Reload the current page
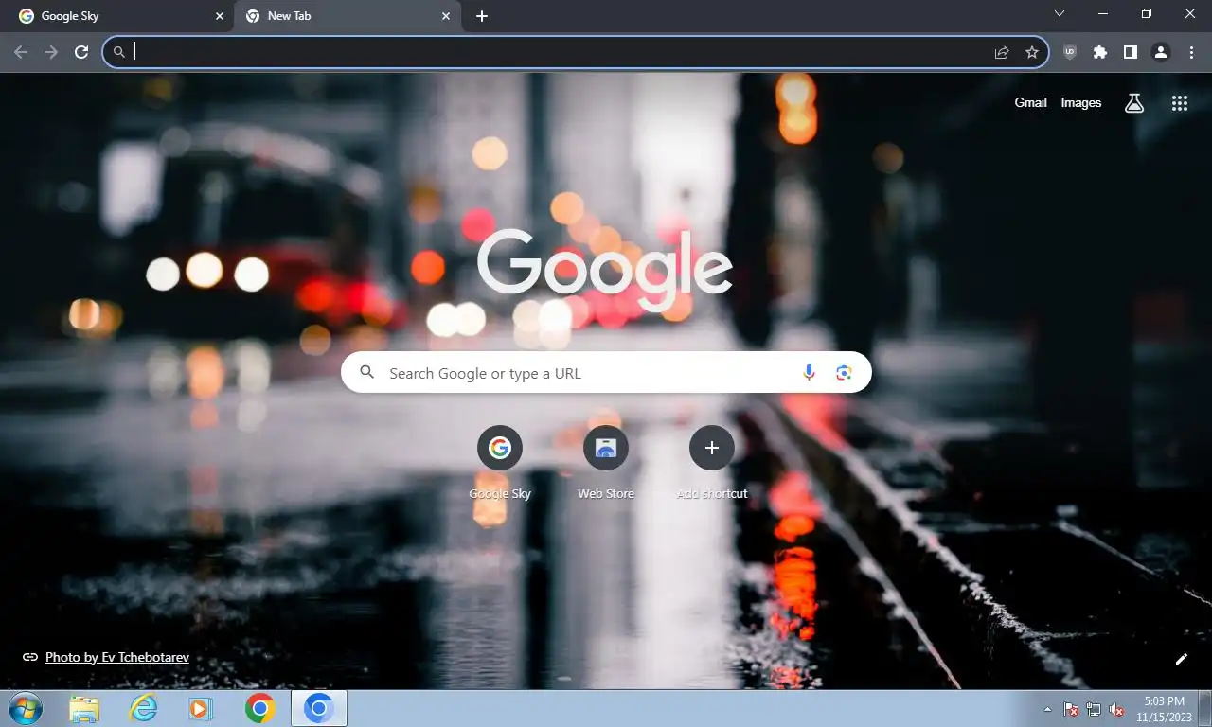 tap(81, 52)
